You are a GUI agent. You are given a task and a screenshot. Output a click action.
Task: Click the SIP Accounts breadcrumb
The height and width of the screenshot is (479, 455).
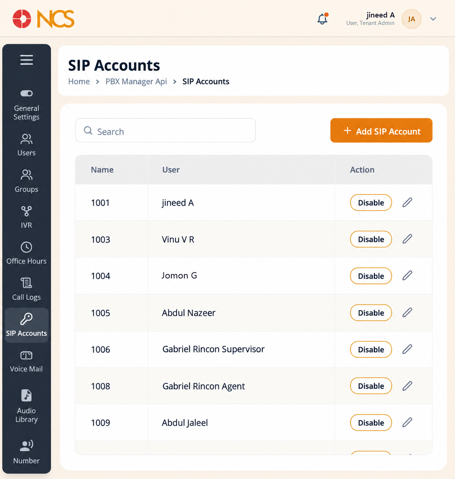[x=206, y=82]
